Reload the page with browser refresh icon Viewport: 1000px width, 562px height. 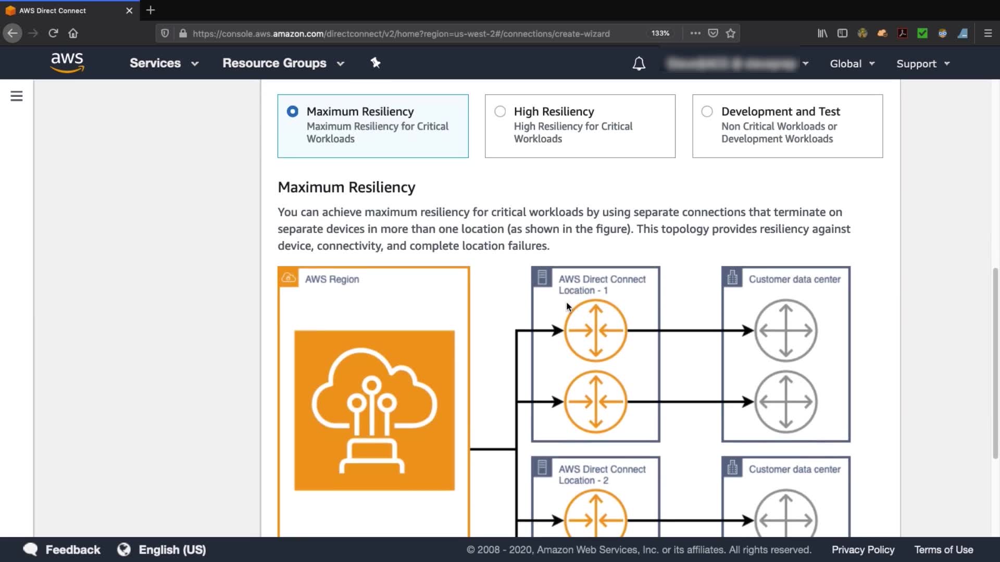[x=53, y=33]
